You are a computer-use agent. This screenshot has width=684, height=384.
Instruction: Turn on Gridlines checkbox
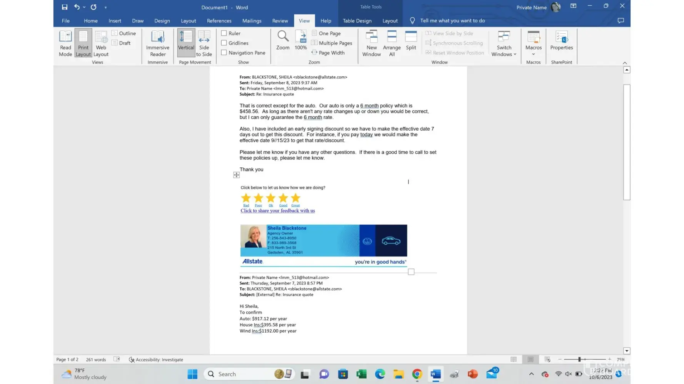[224, 43]
